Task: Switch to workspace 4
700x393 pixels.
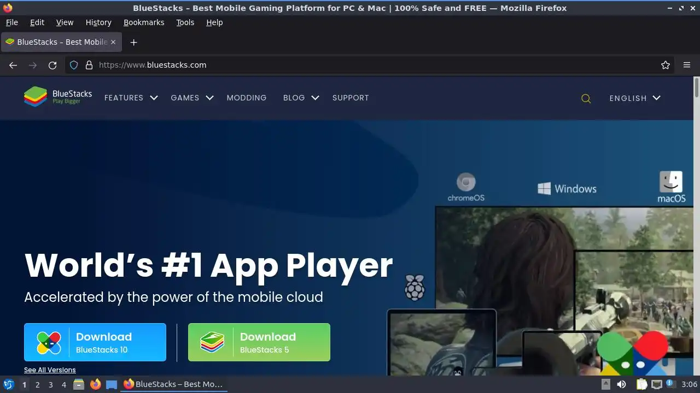Action: 63,384
